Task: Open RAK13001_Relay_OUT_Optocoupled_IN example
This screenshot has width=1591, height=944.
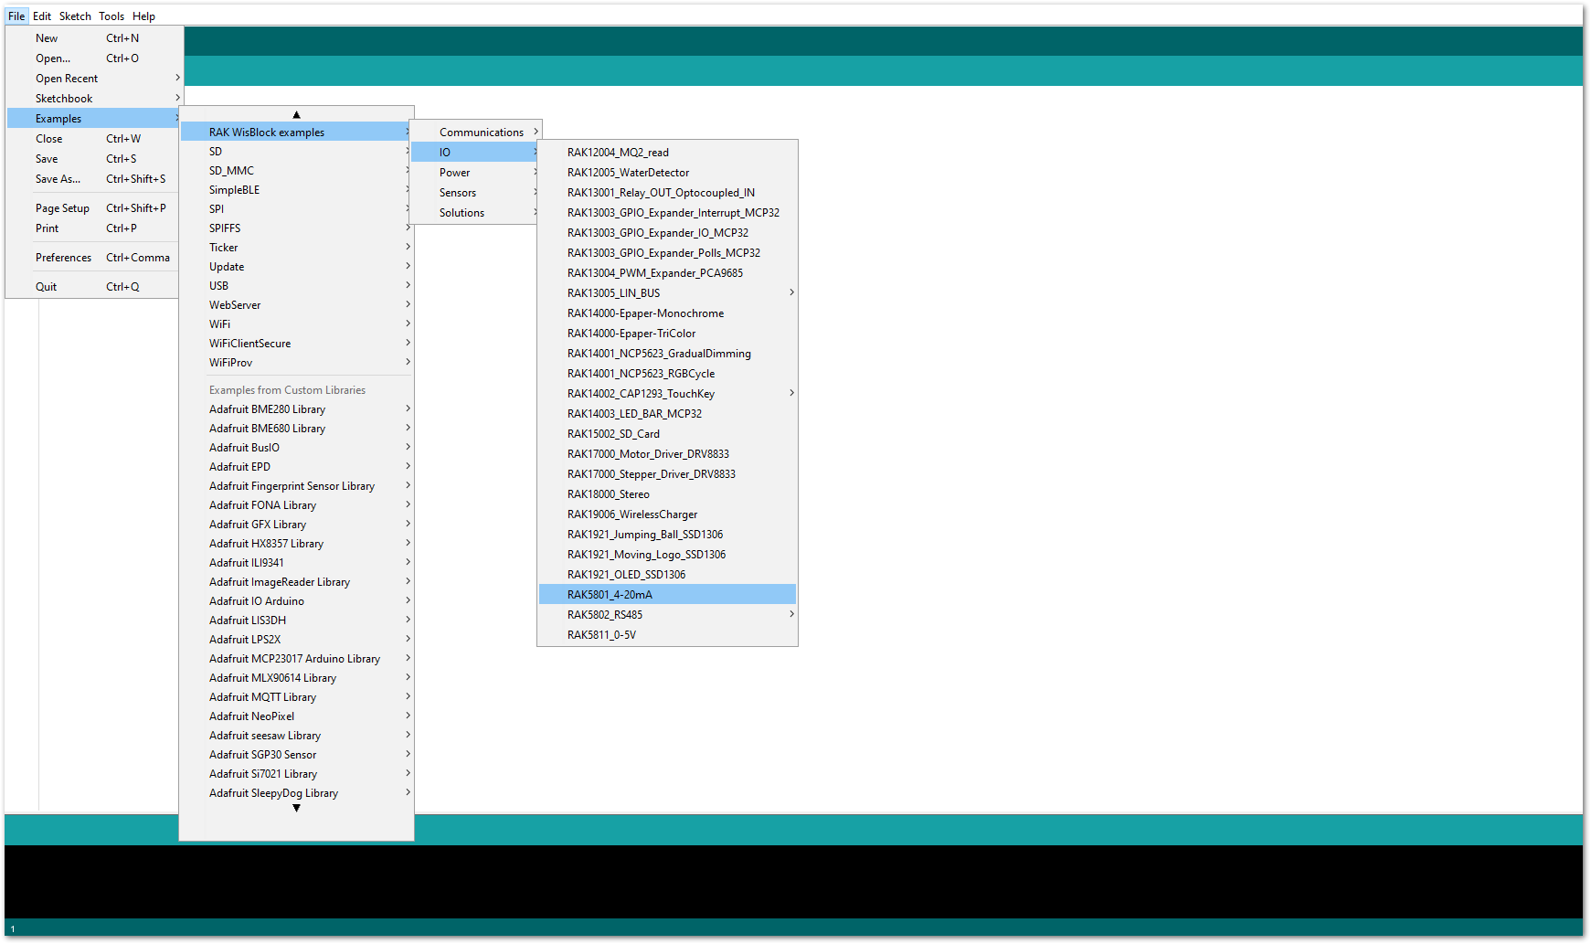Action: point(667,193)
